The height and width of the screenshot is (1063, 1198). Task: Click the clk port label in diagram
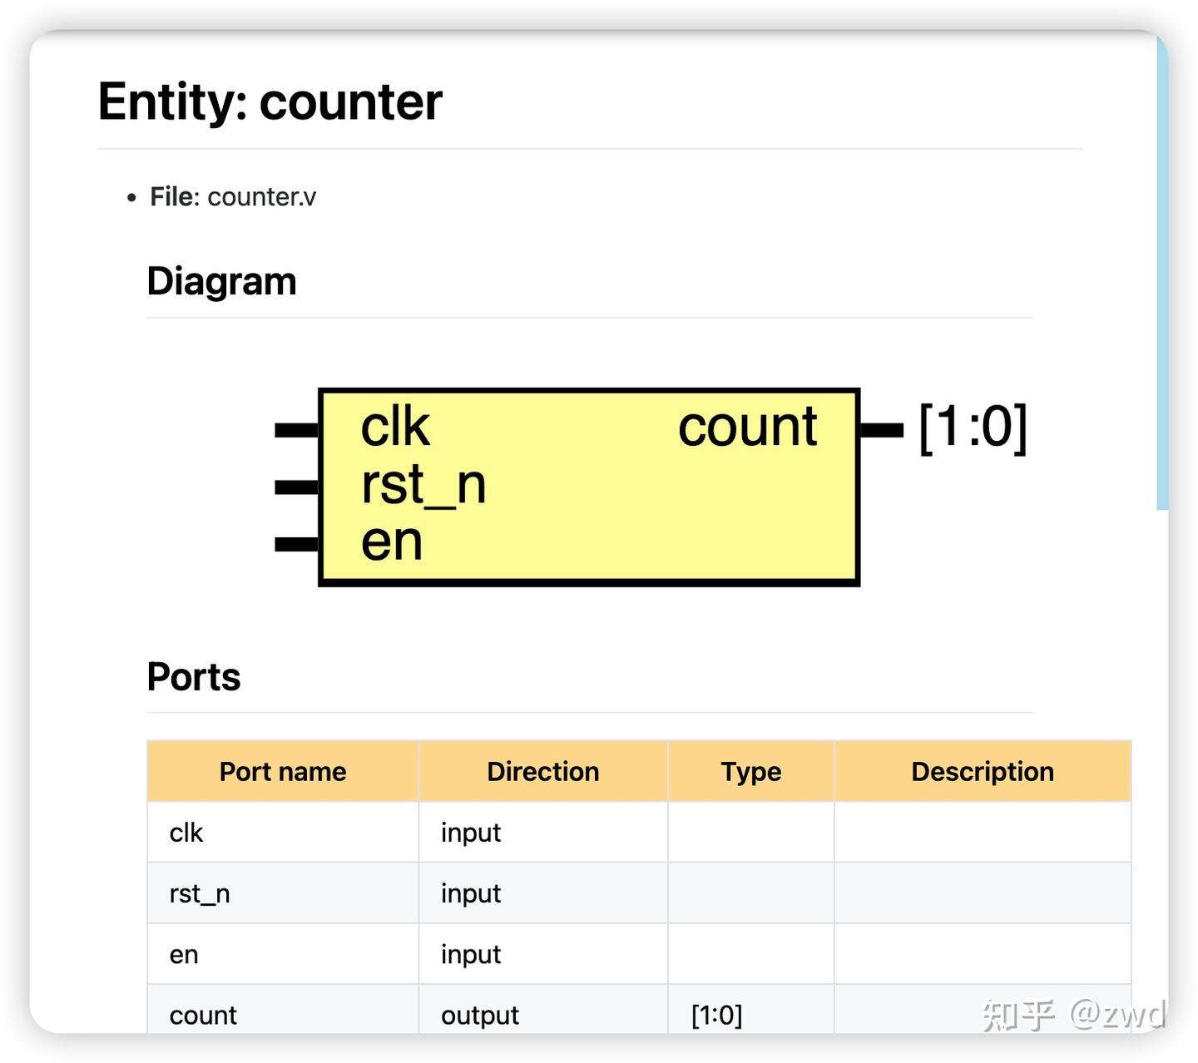394,428
